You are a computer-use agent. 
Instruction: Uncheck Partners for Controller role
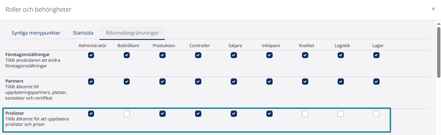click(198, 81)
